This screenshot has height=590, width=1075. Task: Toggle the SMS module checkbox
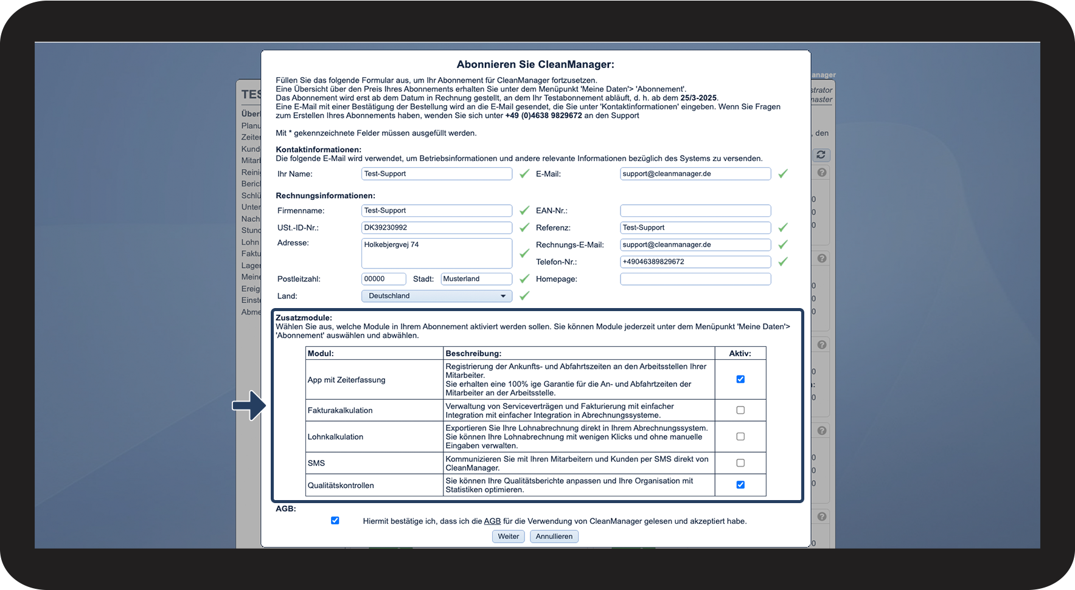(x=740, y=463)
